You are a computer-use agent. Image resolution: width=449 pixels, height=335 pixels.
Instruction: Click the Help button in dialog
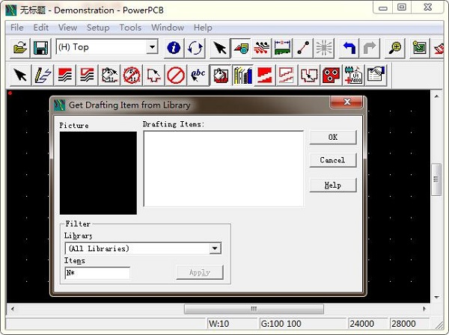click(x=332, y=185)
